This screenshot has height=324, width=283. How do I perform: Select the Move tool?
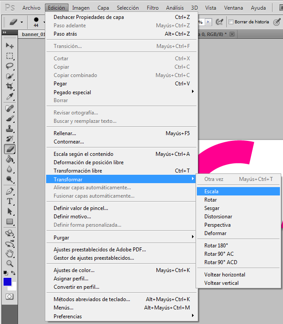coord(10,45)
